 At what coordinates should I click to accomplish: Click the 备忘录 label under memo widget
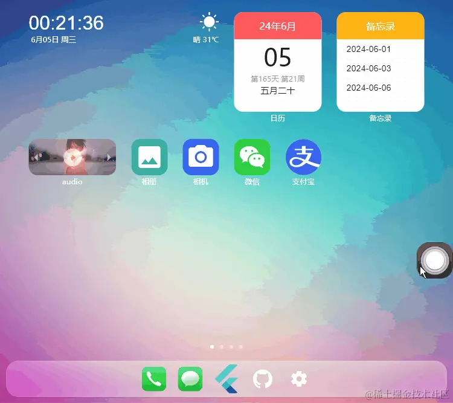(380, 118)
